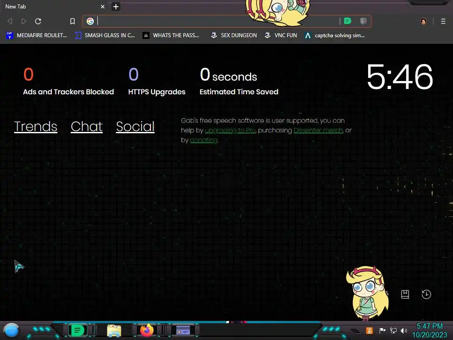Viewport: 453px width, 340px height.
Task: Follow the Dissenter merch link
Action: pyautogui.click(x=318, y=131)
